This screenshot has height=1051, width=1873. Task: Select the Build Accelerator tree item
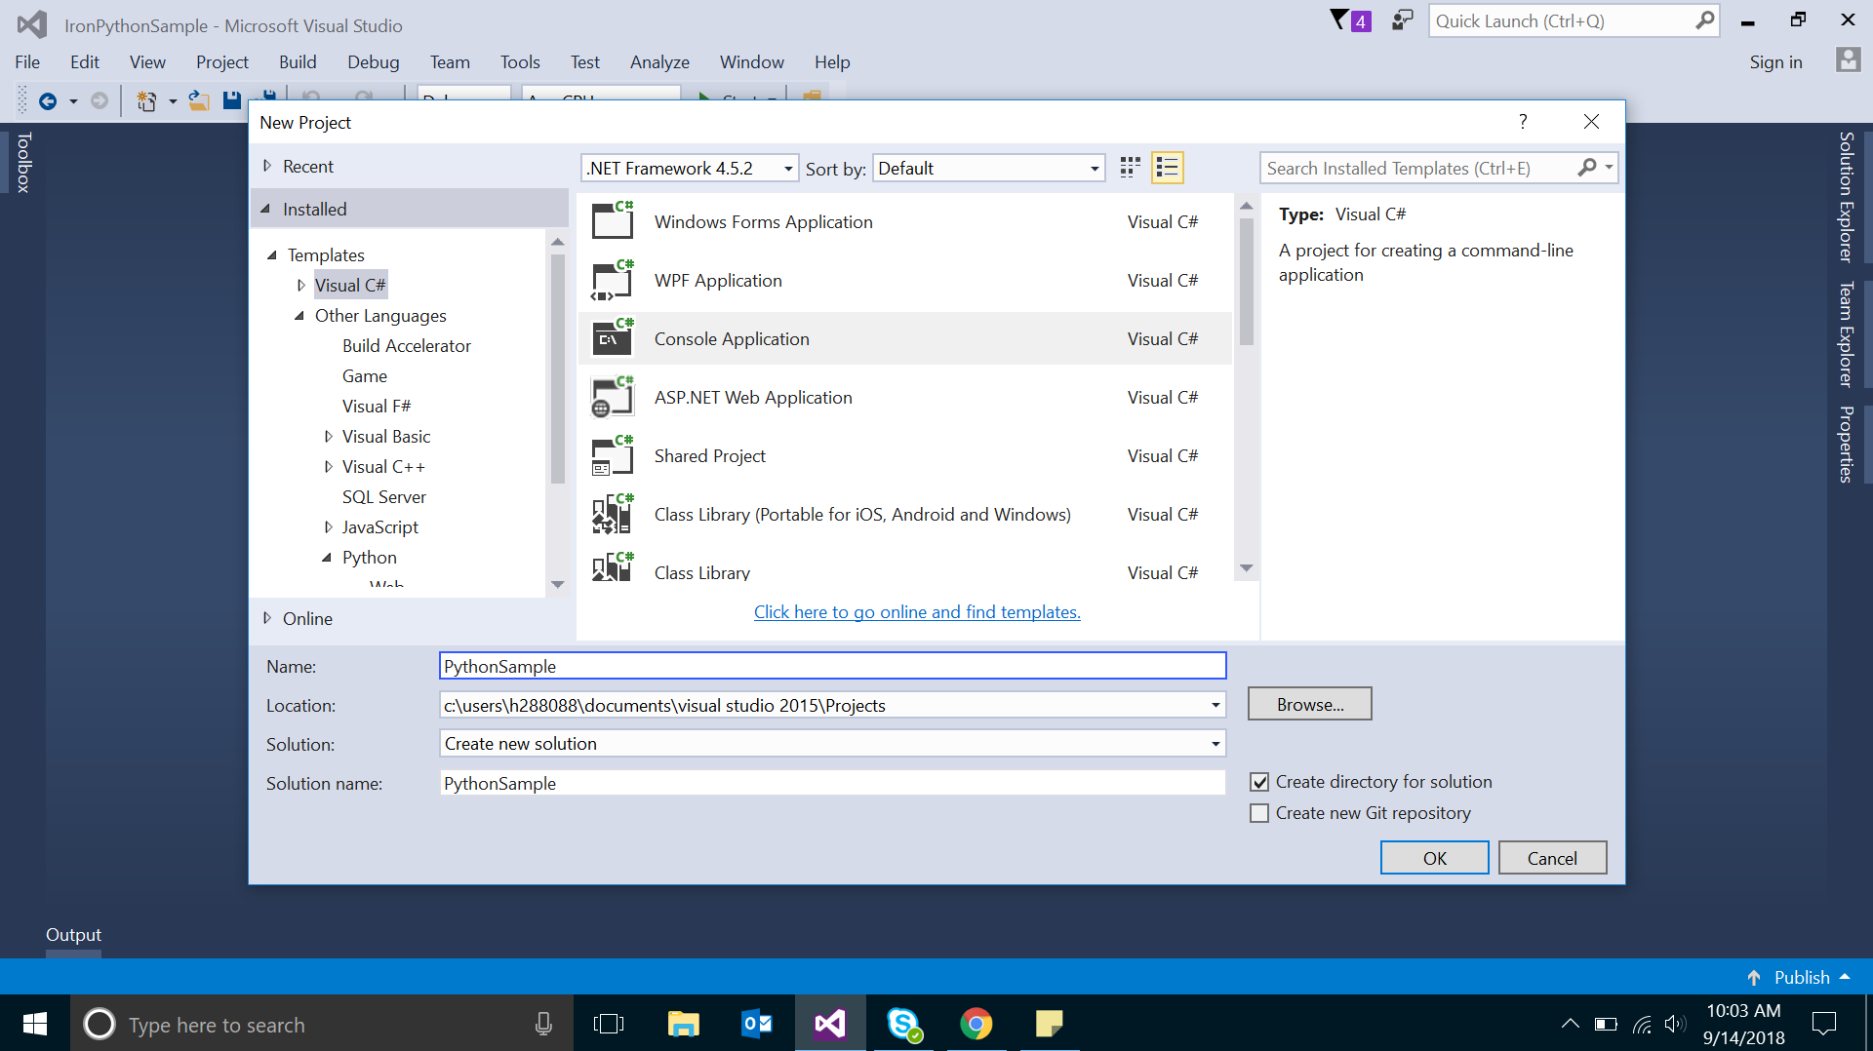pos(406,345)
